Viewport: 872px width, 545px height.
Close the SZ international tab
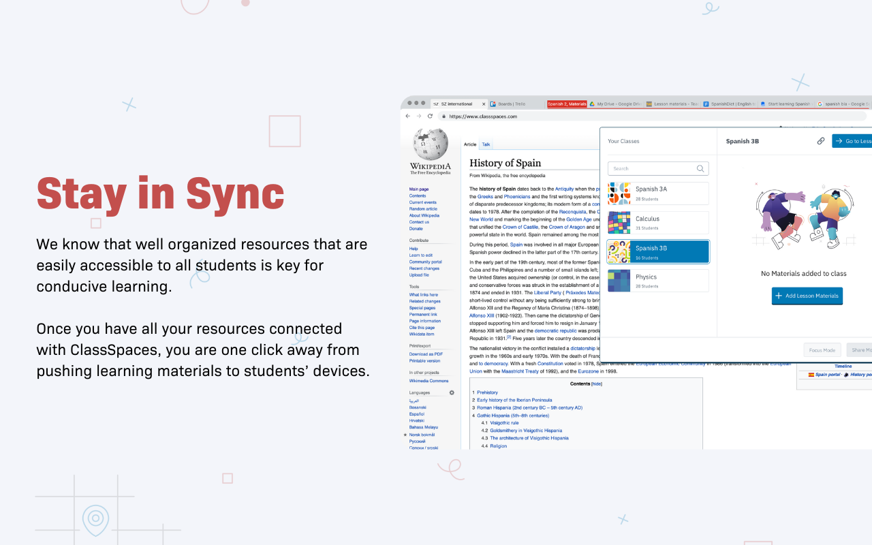484,104
